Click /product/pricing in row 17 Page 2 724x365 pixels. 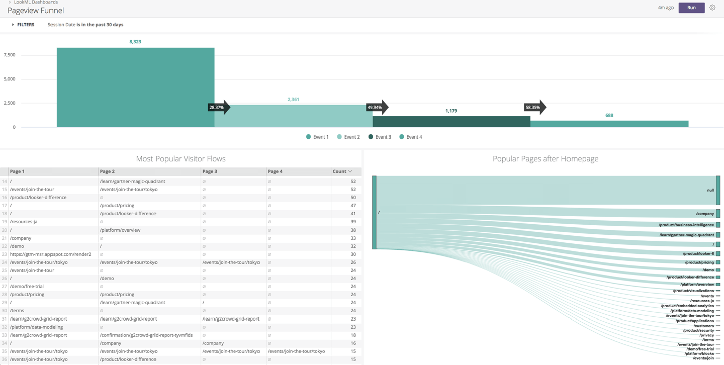tap(117, 206)
